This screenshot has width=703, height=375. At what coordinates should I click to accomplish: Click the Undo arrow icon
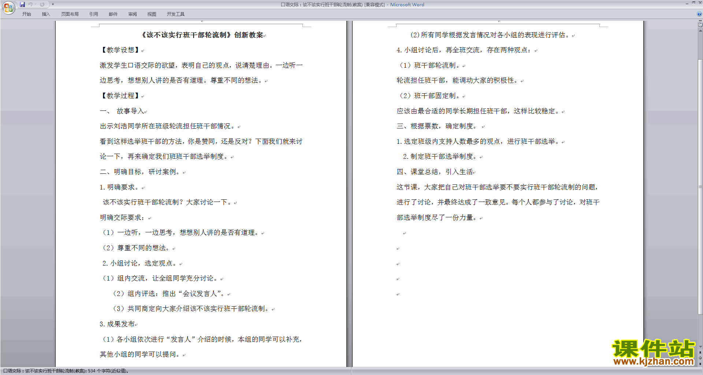click(x=30, y=4)
